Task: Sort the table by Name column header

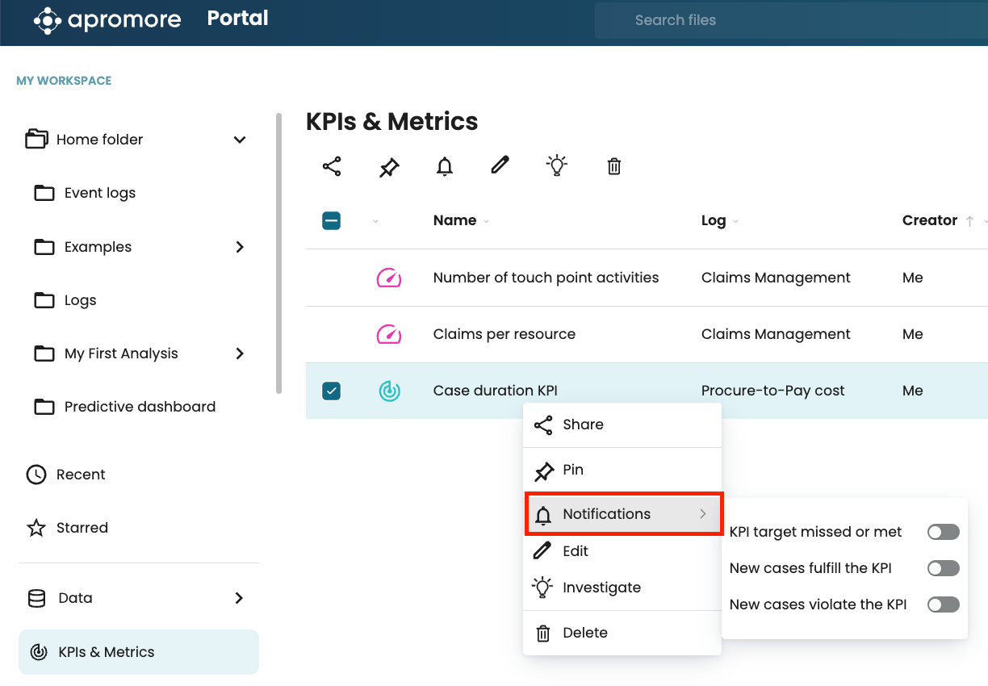Action: tap(454, 220)
